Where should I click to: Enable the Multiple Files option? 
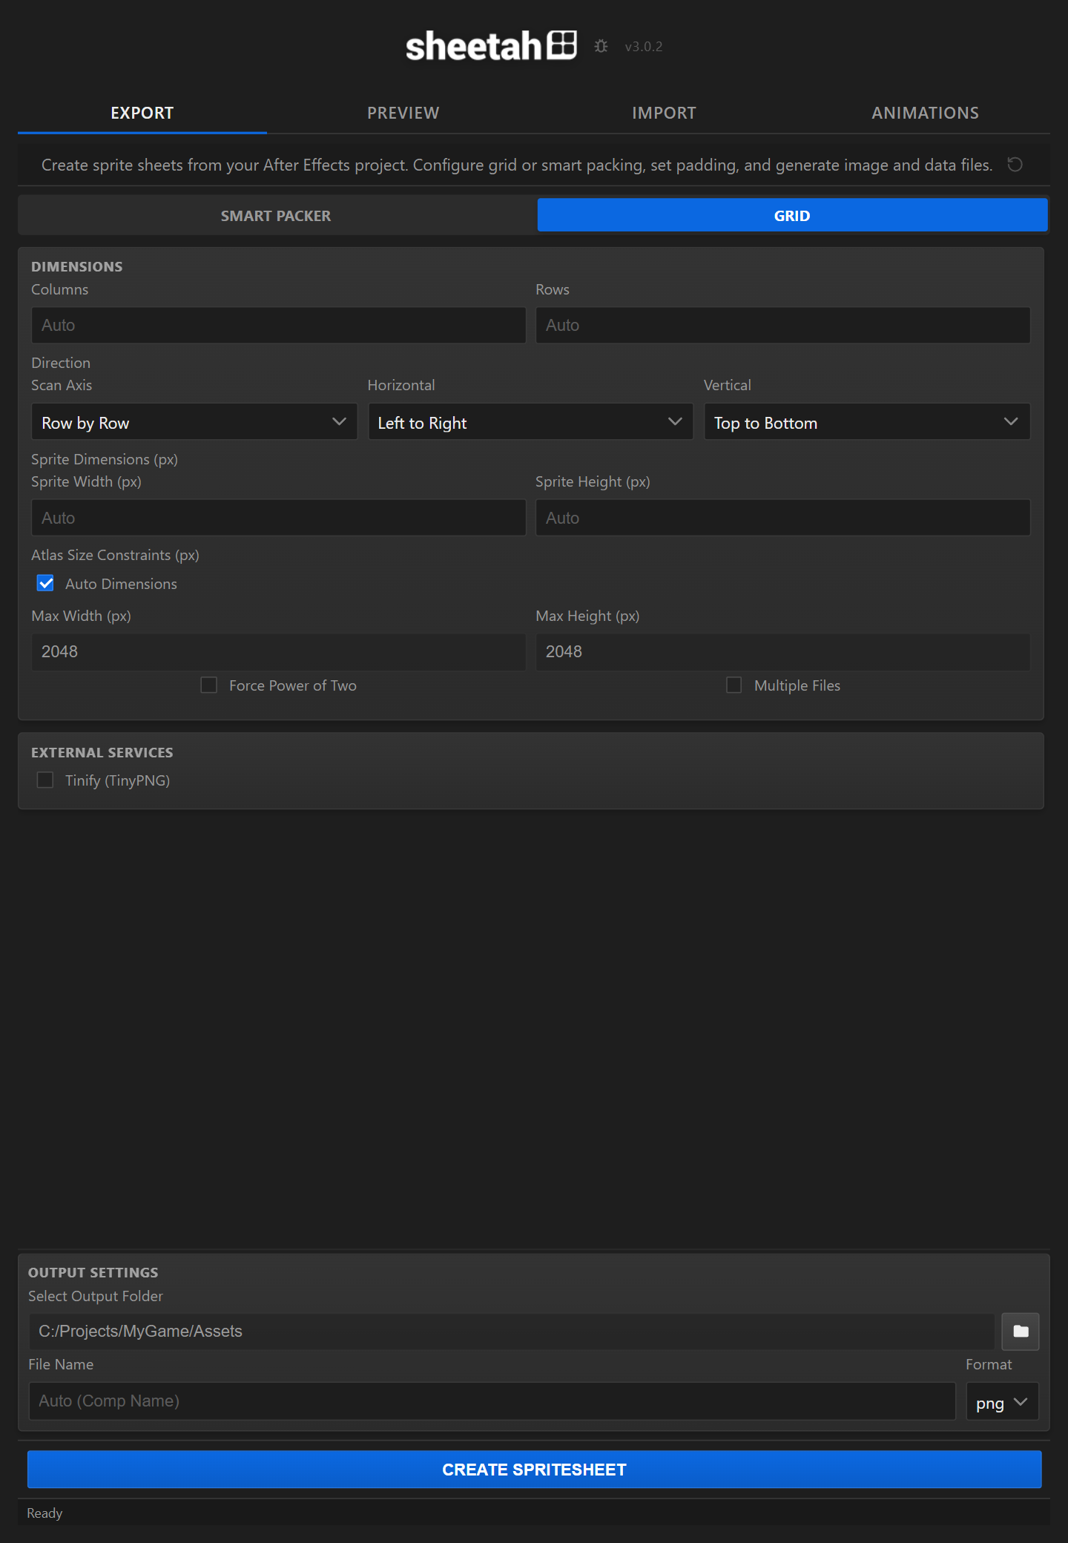pyautogui.click(x=734, y=685)
